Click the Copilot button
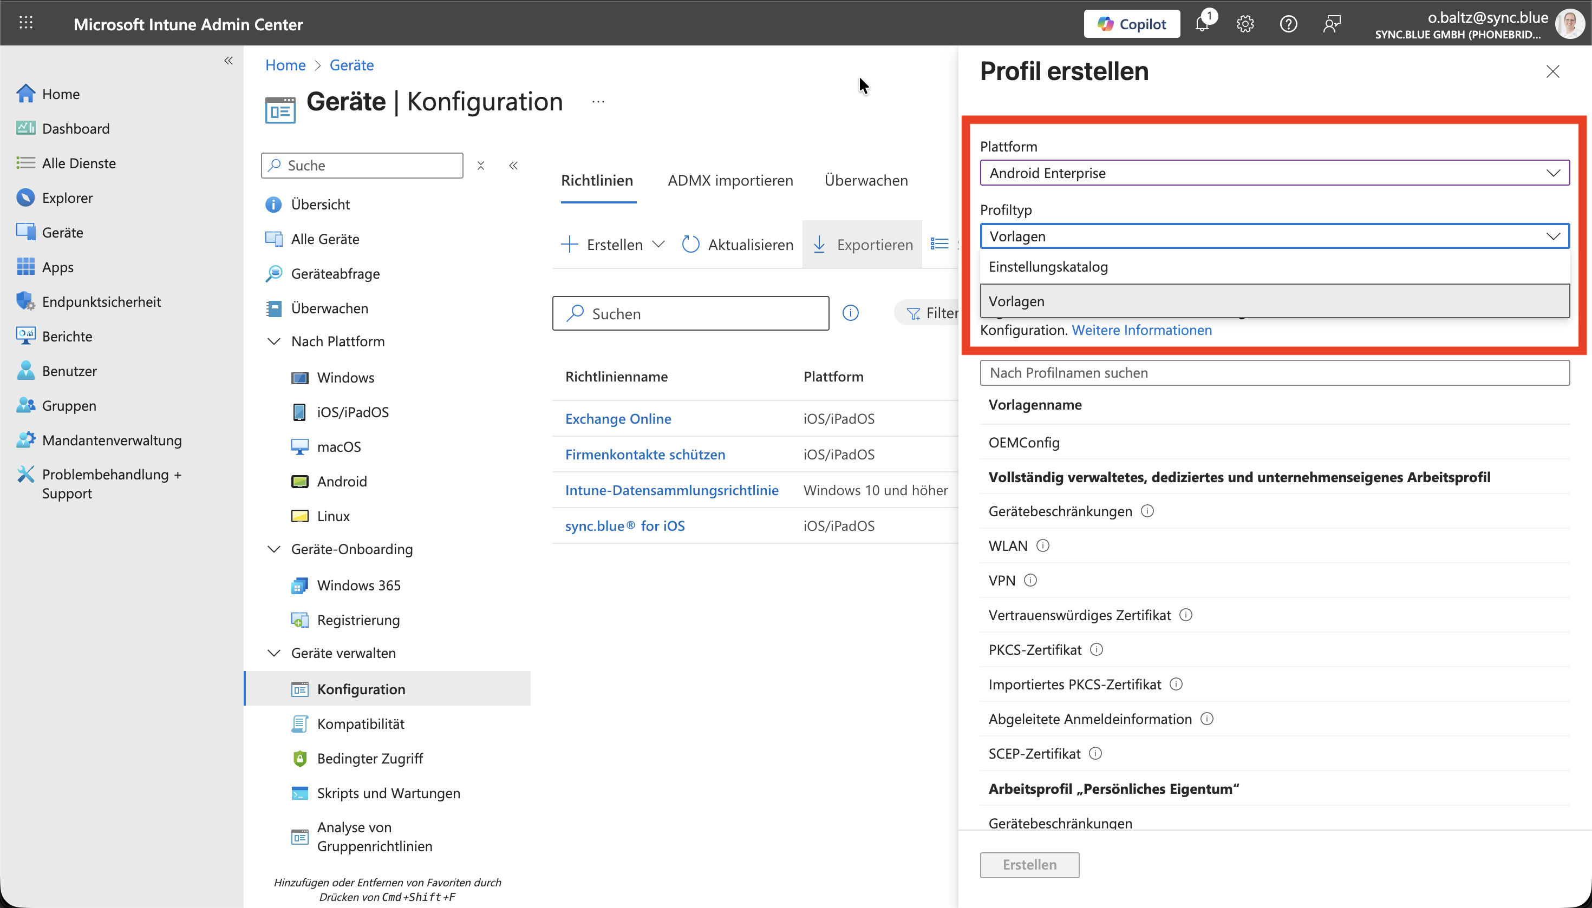The width and height of the screenshot is (1592, 908). tap(1131, 24)
